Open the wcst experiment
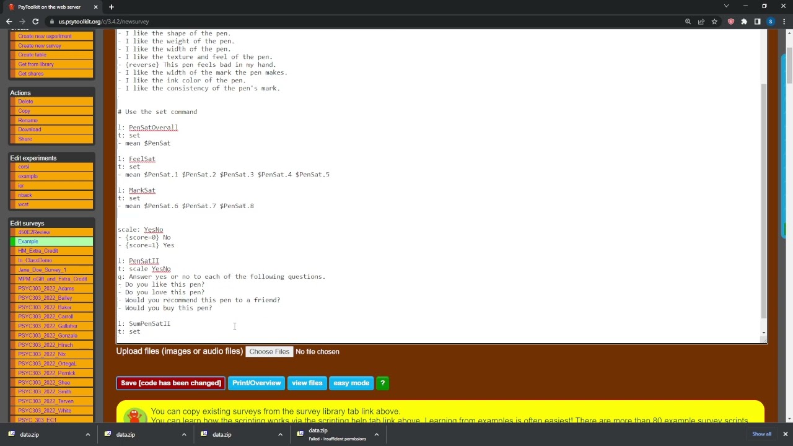 24,204
